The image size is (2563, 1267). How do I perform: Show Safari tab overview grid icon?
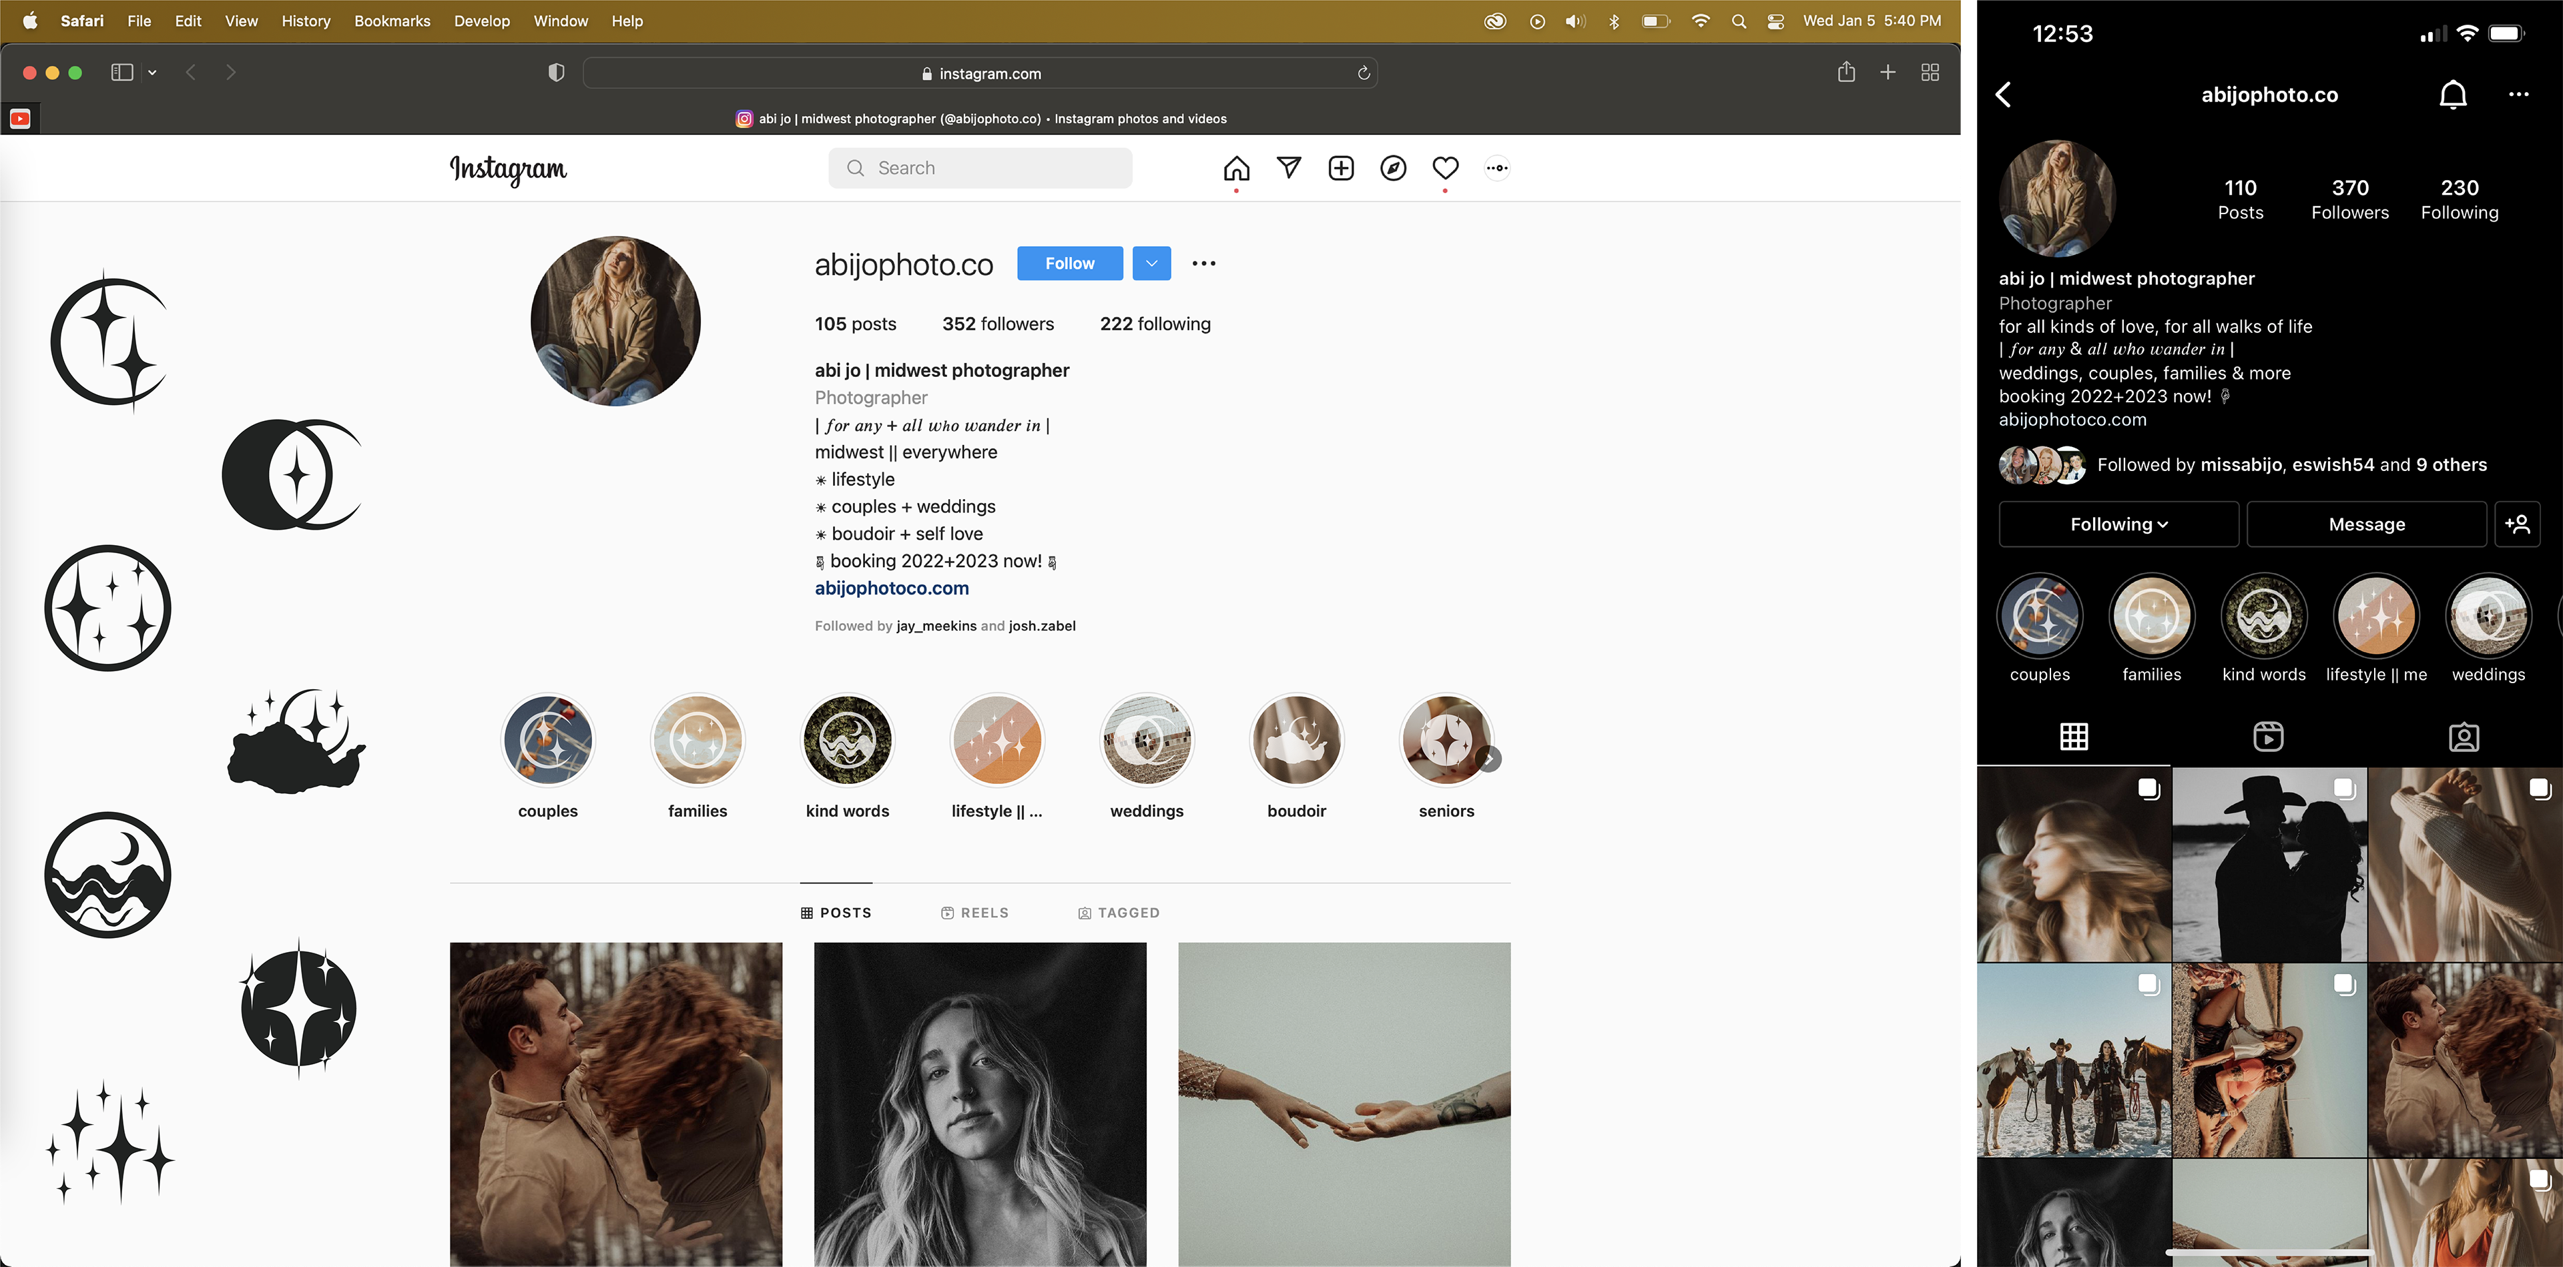[x=1929, y=73]
